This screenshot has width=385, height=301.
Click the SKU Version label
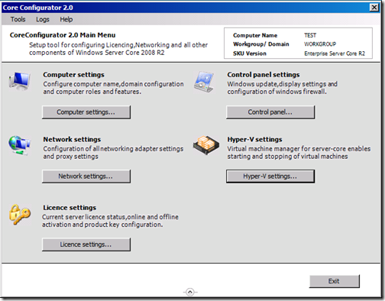250,53
